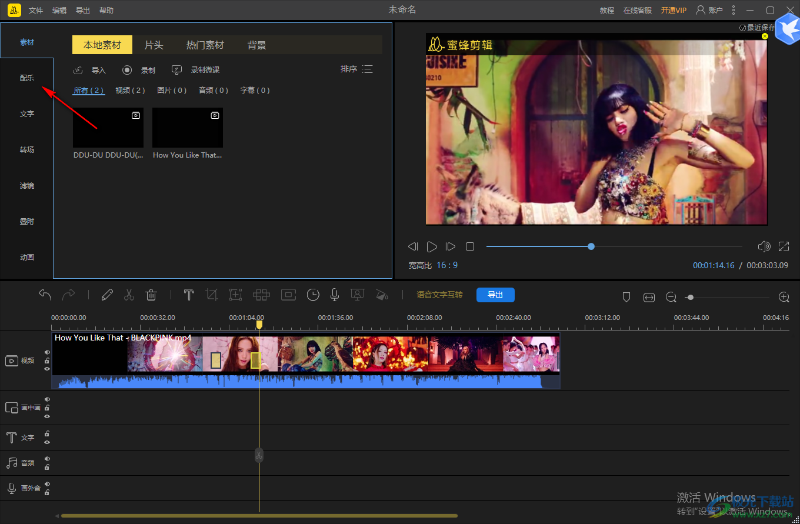Toggle the 文字 track lock
The width and height of the screenshot is (800, 524).
(47, 433)
